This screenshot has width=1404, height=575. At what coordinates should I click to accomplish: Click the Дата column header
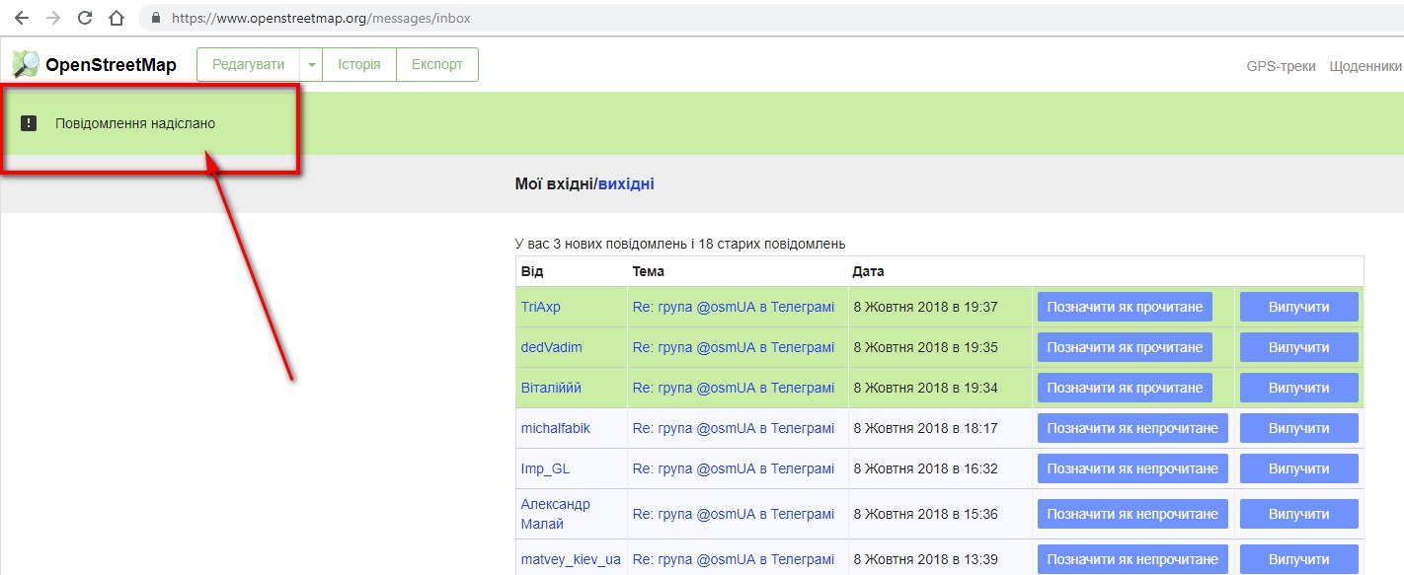pyautogui.click(x=869, y=271)
